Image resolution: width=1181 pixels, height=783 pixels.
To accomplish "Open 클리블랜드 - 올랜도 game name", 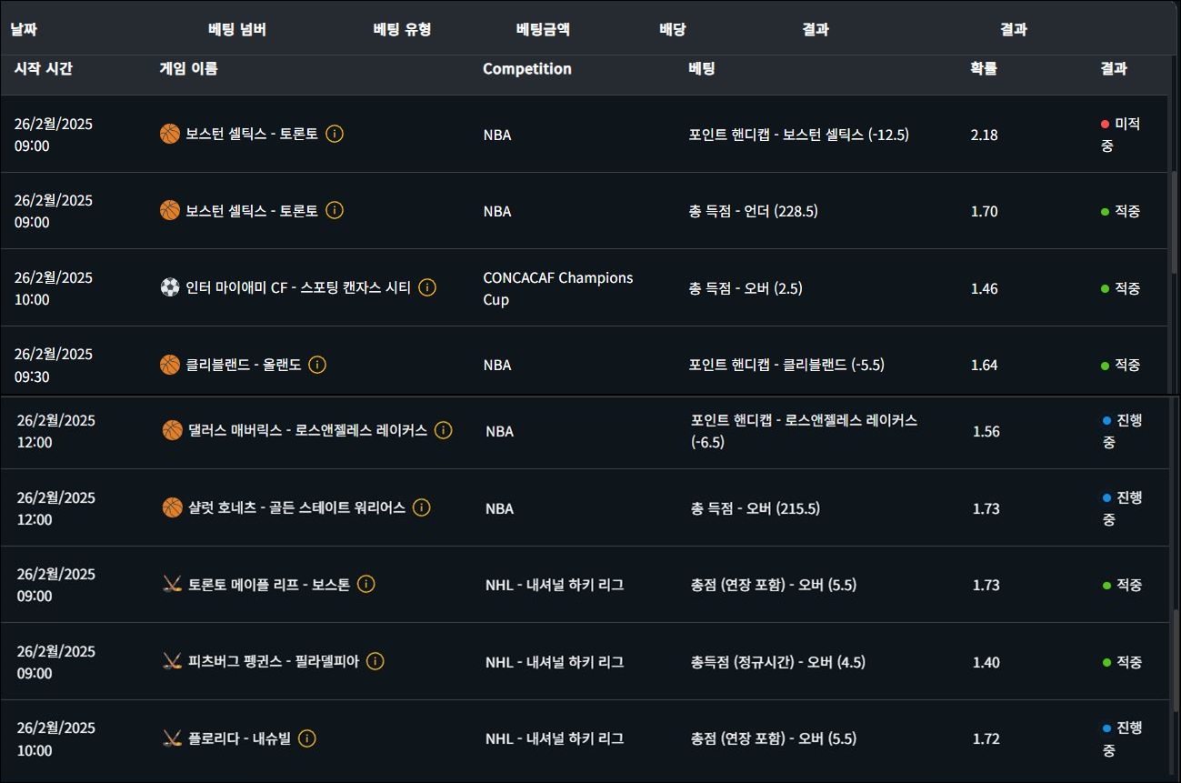I will [x=243, y=365].
